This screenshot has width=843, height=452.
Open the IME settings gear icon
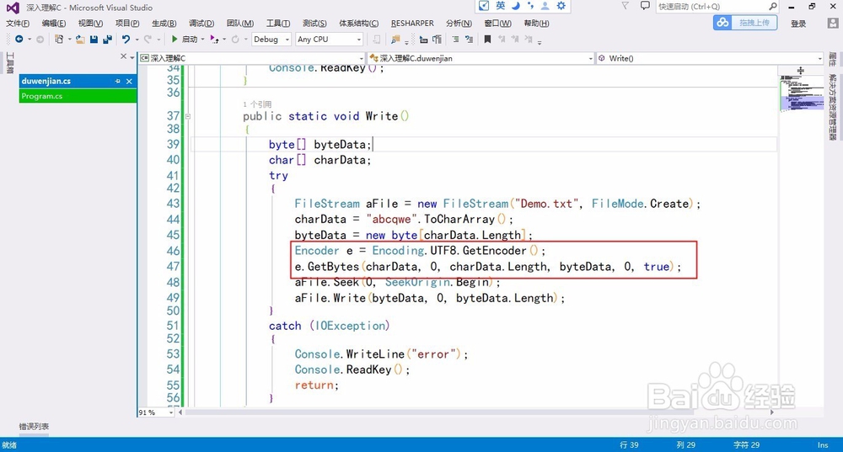coord(561,6)
